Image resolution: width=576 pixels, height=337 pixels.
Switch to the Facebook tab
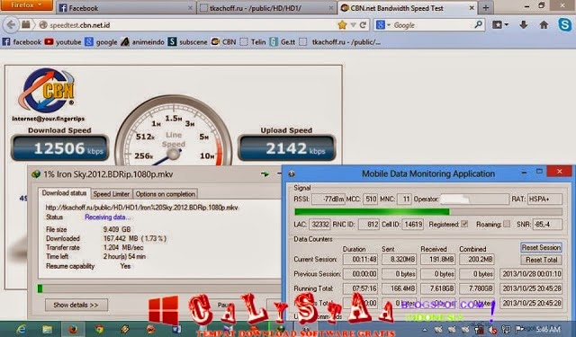coord(126,8)
